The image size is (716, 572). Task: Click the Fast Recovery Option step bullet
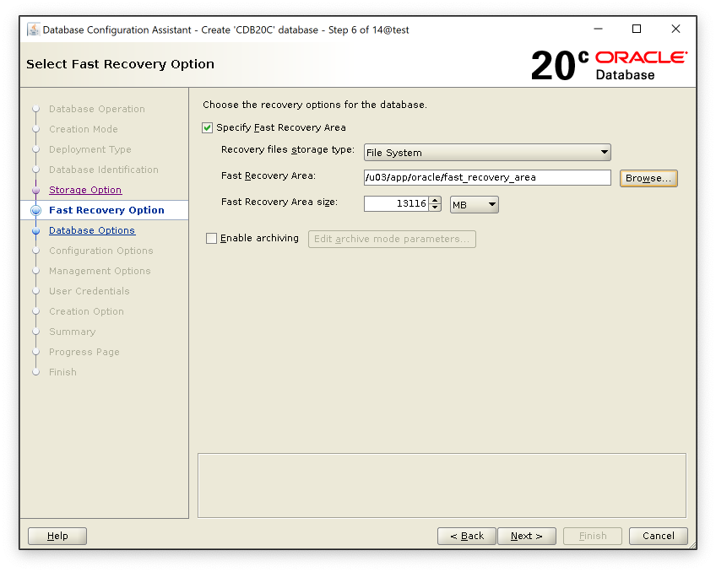[35, 210]
